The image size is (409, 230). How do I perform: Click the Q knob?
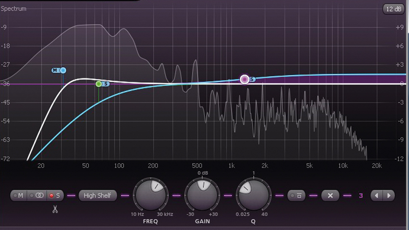pyautogui.click(x=253, y=195)
